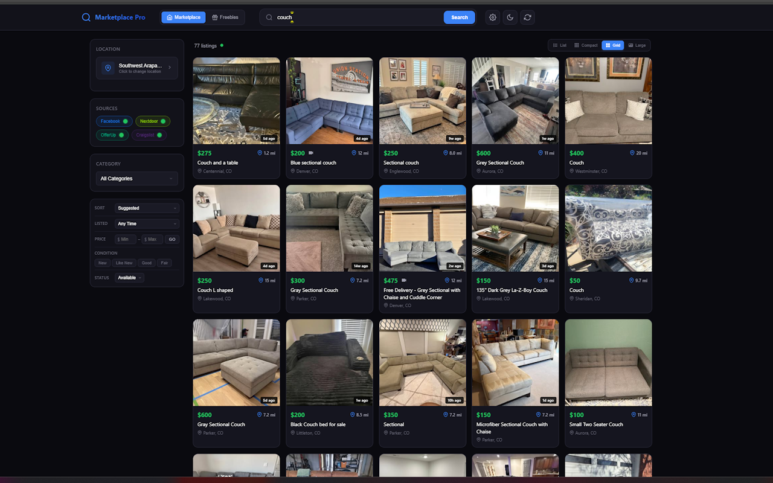
Task: Click the $275 price on Couch and a table
Action: [x=205, y=153]
